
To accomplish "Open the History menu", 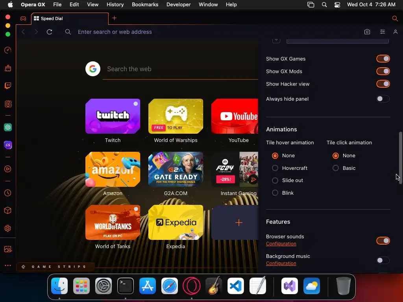I will [x=115, y=5].
